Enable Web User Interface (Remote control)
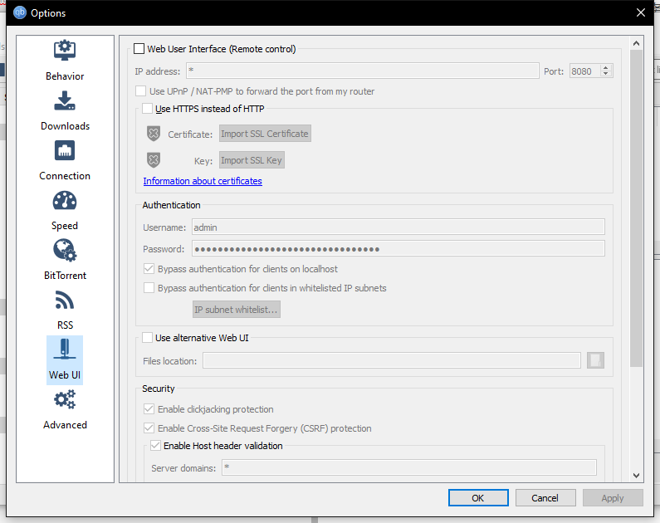This screenshot has height=523, width=660. click(x=139, y=49)
